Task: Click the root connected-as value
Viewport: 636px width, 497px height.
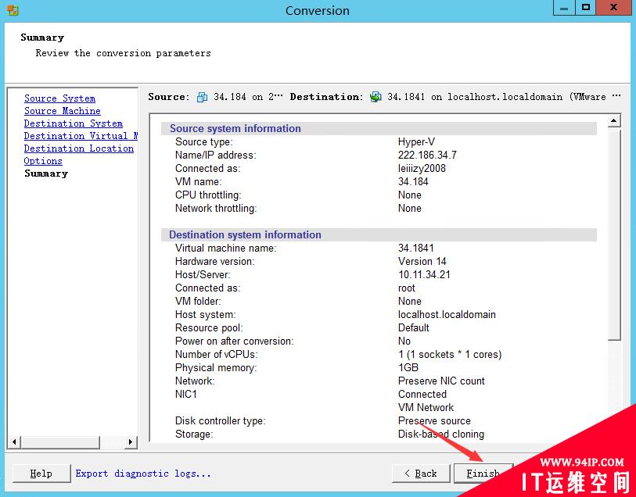Action: tap(407, 288)
